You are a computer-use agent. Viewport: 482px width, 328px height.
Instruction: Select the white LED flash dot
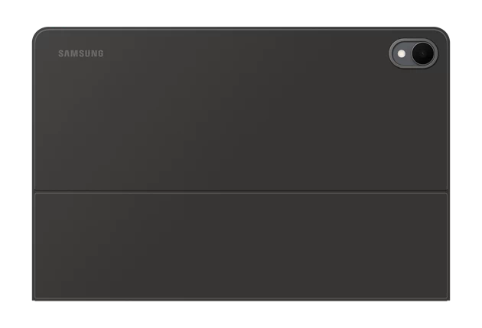[x=401, y=54]
